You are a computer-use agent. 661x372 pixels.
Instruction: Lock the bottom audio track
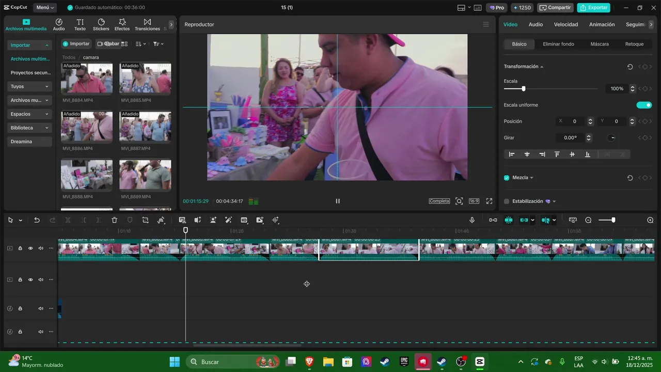(x=20, y=332)
